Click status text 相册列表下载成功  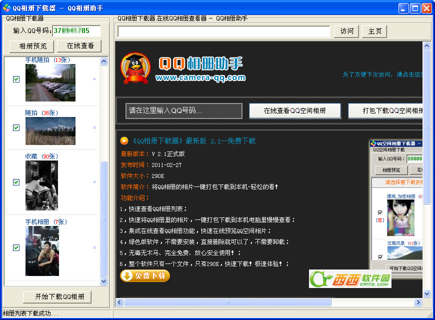coord(30,313)
